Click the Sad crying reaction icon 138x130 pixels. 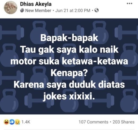coord(18,122)
